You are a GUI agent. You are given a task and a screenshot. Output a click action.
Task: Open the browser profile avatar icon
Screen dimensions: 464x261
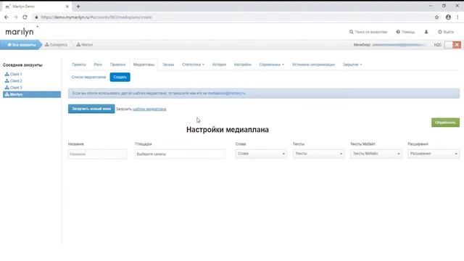point(448,17)
